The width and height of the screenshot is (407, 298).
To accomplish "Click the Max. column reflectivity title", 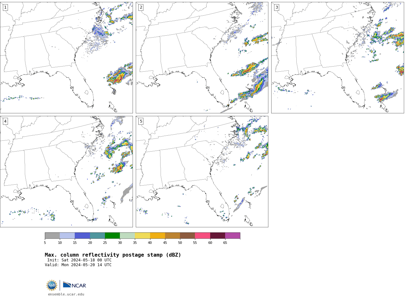I will [113, 255].
